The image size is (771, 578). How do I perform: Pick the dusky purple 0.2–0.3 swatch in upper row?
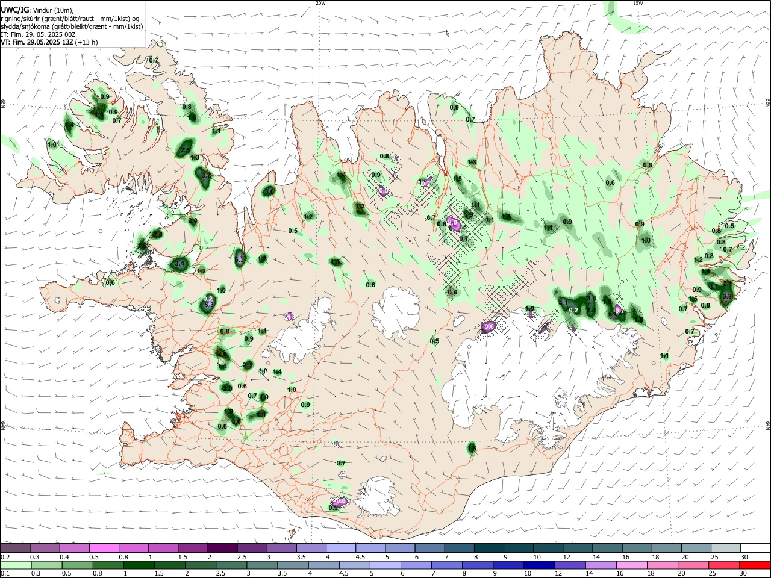click(x=15, y=548)
